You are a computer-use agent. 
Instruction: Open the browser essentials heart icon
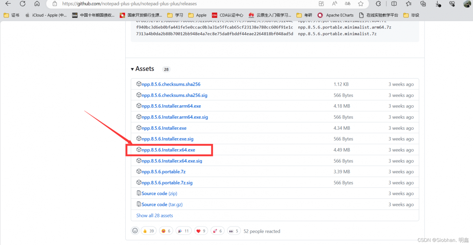(x=452, y=4)
